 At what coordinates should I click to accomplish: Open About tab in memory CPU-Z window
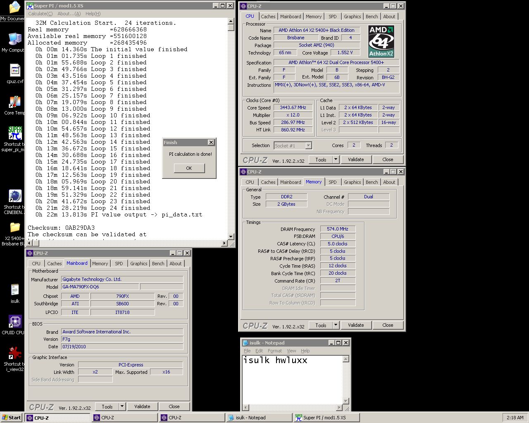pos(389,182)
